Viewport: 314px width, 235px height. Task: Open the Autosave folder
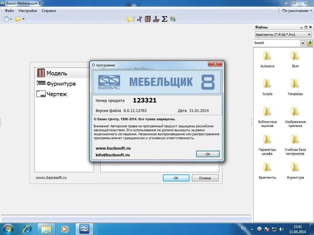coord(267,59)
